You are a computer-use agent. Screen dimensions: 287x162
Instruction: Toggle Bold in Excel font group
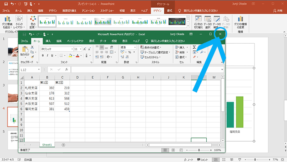click(43, 55)
